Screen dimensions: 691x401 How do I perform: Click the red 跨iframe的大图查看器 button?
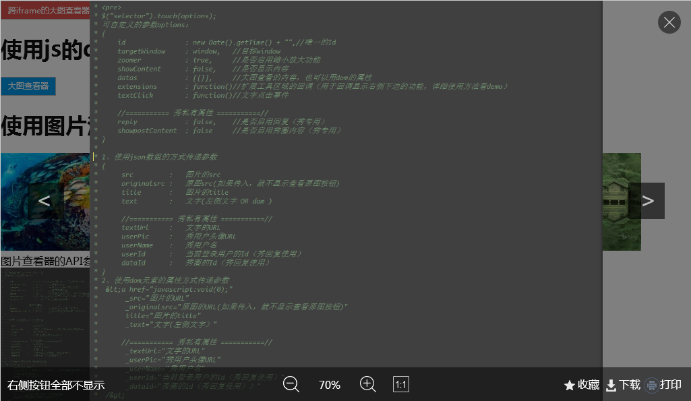(x=45, y=10)
